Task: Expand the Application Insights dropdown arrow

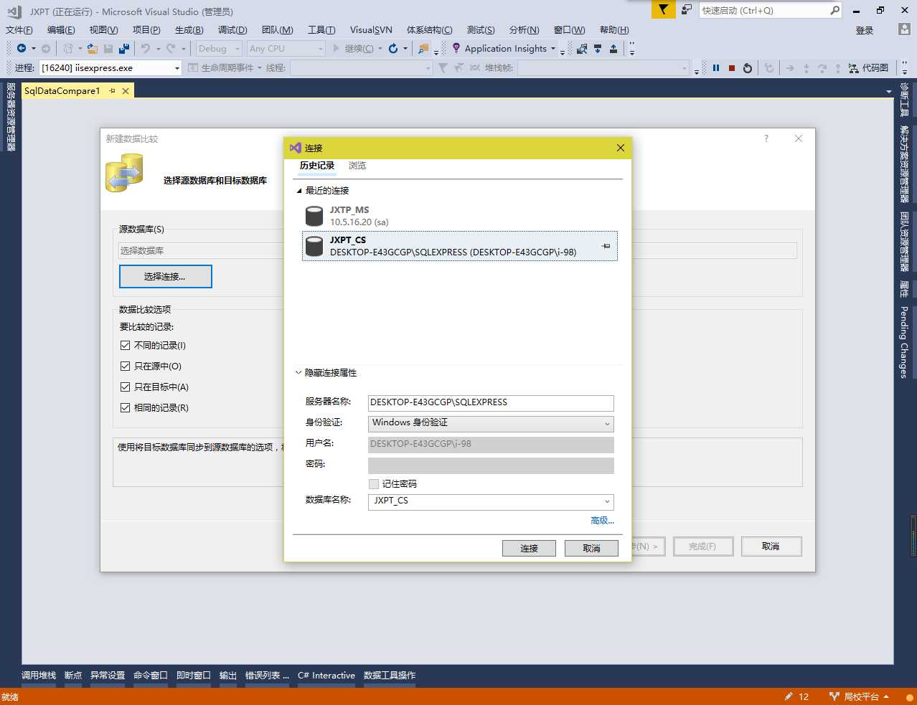Action: [x=552, y=49]
